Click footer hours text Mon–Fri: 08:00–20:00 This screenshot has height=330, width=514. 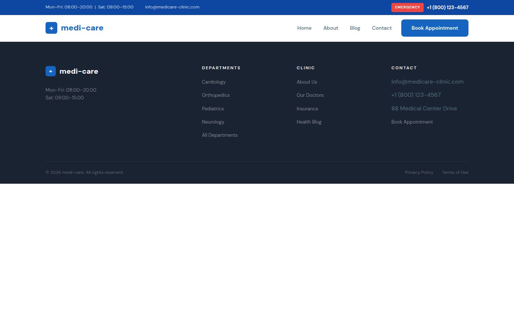coord(71,90)
